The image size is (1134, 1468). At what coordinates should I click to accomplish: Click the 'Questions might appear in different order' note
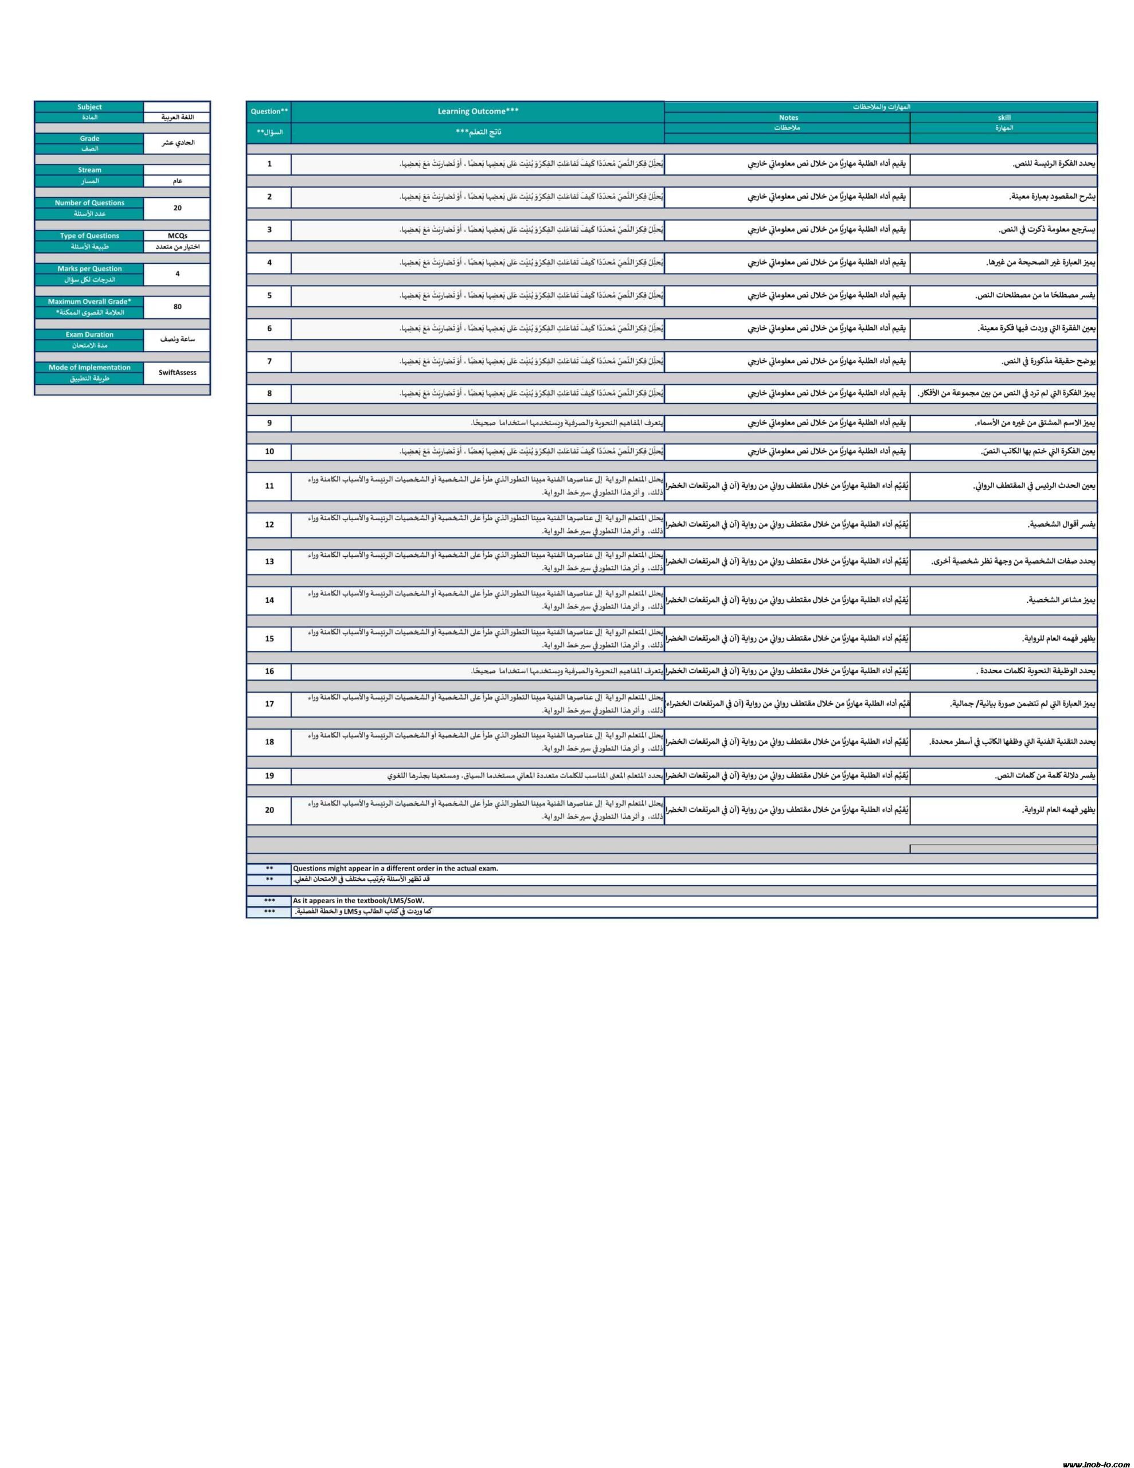395,868
